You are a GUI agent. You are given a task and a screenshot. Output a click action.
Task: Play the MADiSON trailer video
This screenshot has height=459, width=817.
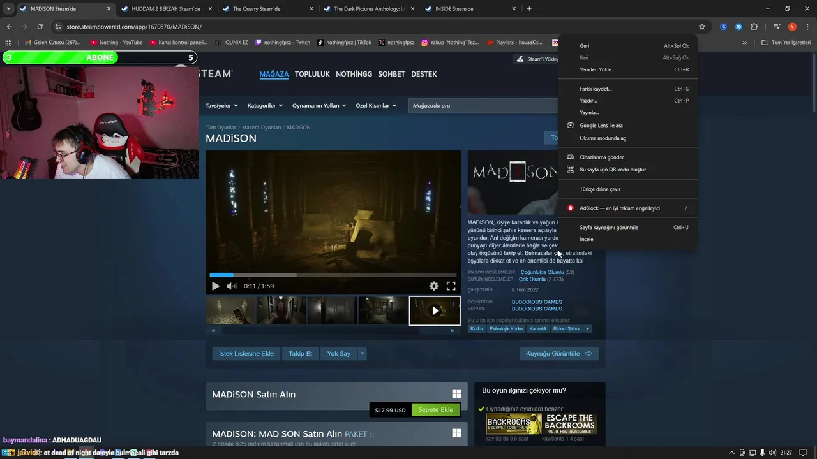[x=215, y=286]
